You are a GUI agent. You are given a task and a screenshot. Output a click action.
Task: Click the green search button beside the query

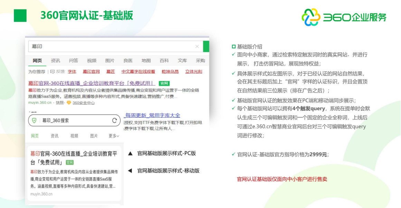point(206,47)
